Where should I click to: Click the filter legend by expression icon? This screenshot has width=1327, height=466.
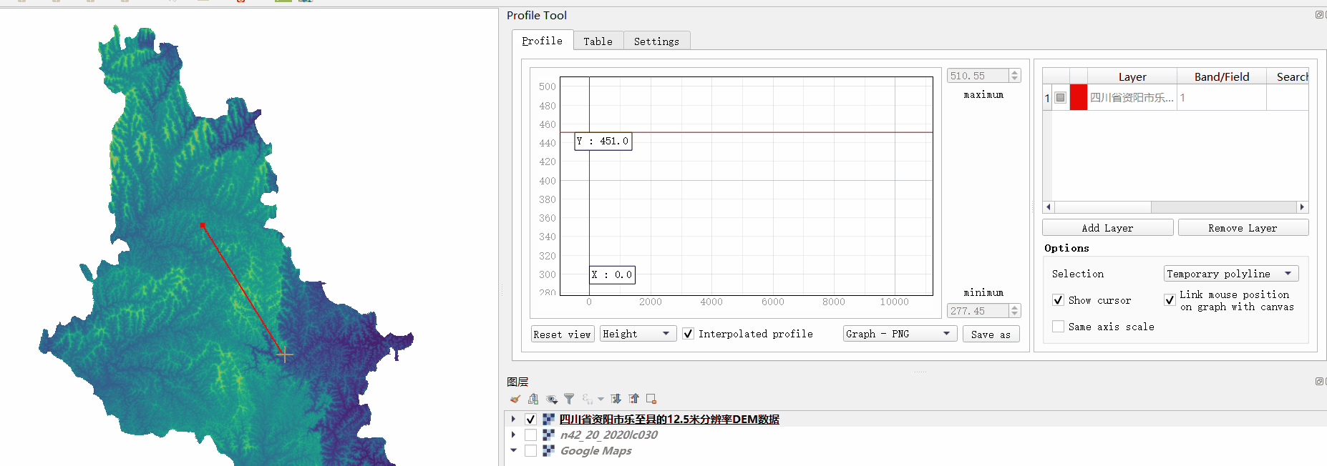[588, 399]
